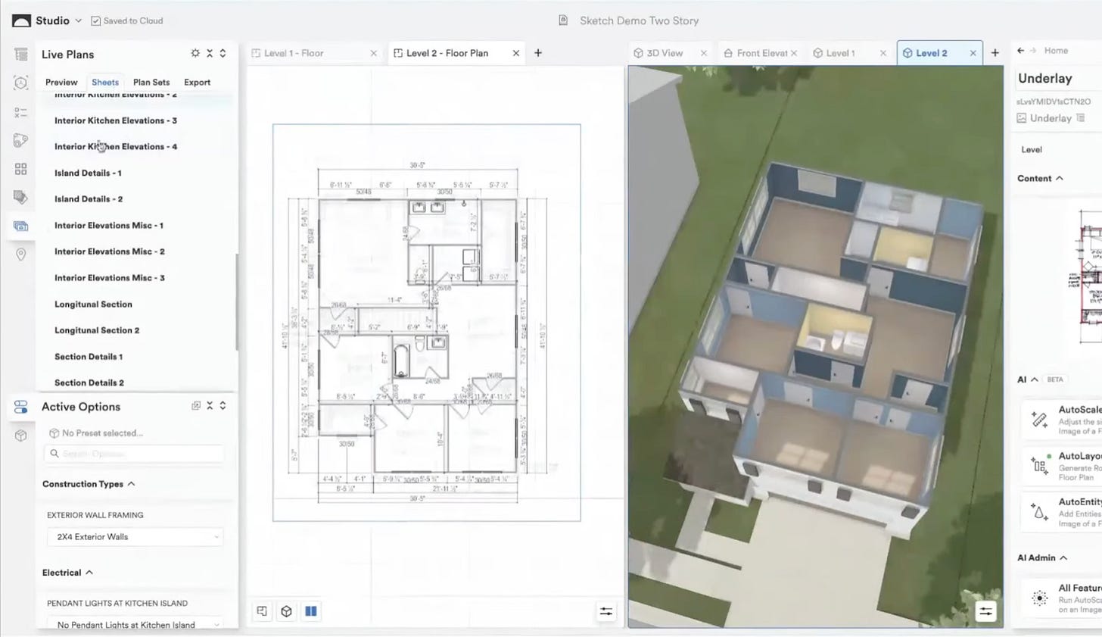Select sheet Island Details - 2
The width and height of the screenshot is (1102, 637).
(x=89, y=199)
